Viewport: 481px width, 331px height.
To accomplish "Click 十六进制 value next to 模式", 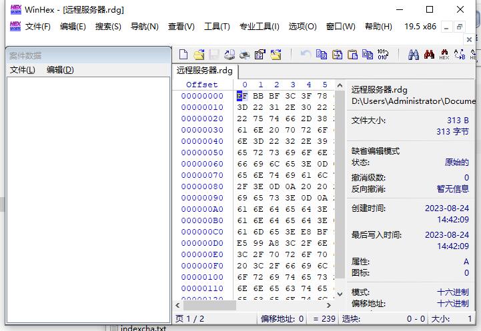I will tap(453, 292).
